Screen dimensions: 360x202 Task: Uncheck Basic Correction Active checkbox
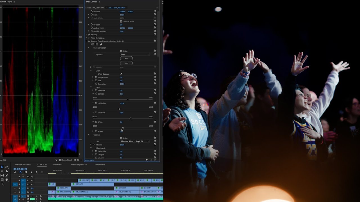coord(121,51)
